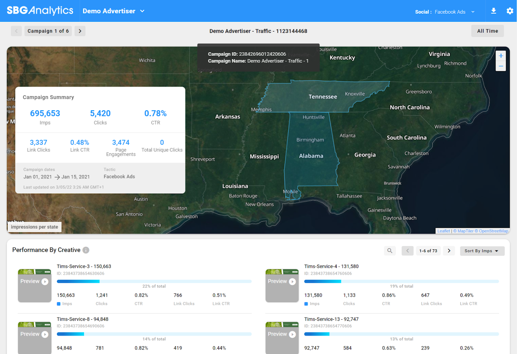Open the OpenStreetMap attribution link
The width and height of the screenshot is (517, 354).
(x=493, y=231)
